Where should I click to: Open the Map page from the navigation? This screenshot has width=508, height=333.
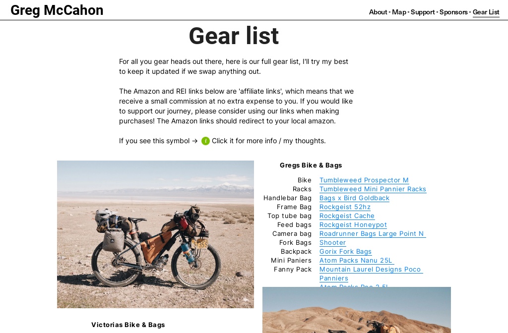click(399, 12)
